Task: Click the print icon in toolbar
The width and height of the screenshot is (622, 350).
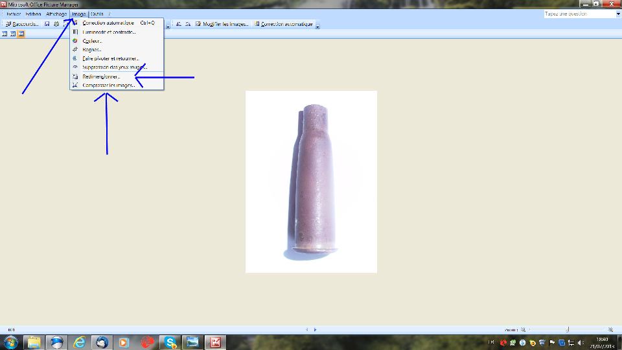Action: pyautogui.click(x=56, y=24)
